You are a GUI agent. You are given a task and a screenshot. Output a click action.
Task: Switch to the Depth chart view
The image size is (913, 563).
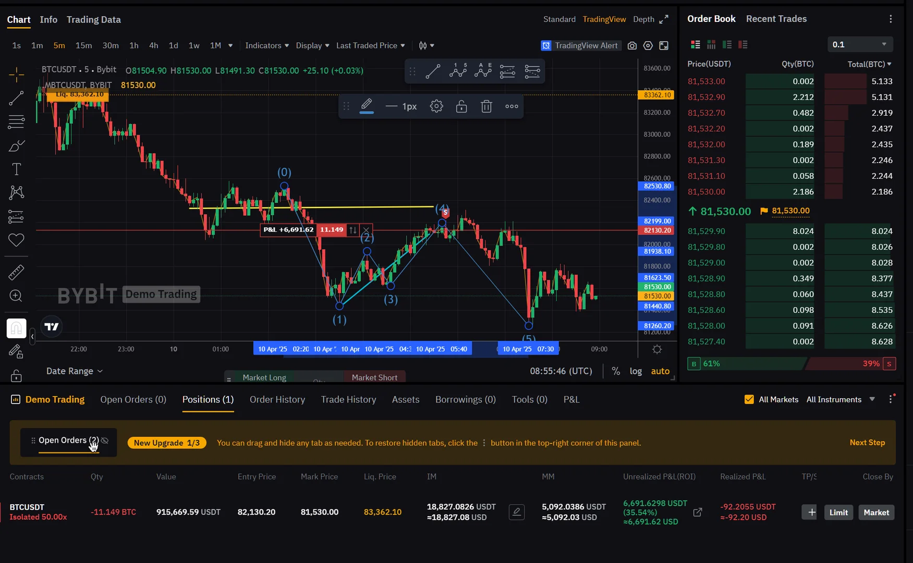click(643, 19)
